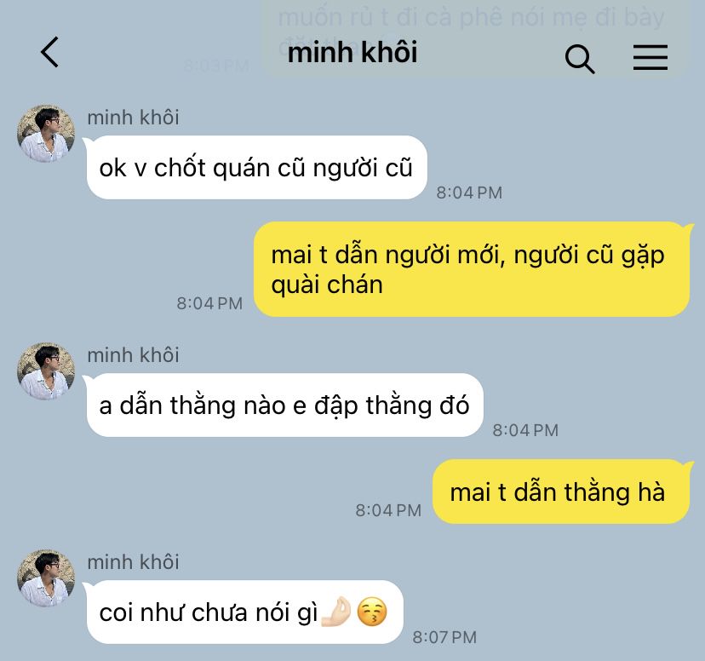Tap sender name above 'ok v chốt quán'
The height and width of the screenshot is (661, 705).
(133, 118)
